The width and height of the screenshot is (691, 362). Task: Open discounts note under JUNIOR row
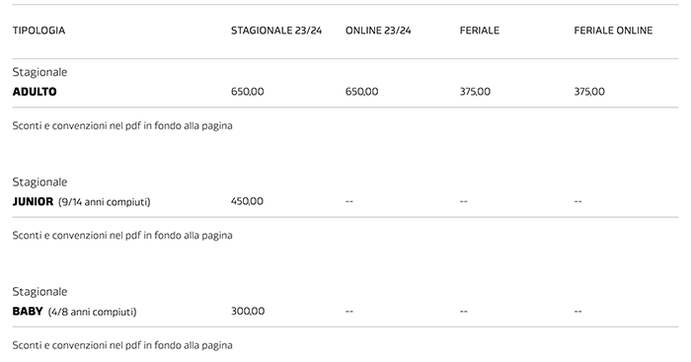[122, 236]
